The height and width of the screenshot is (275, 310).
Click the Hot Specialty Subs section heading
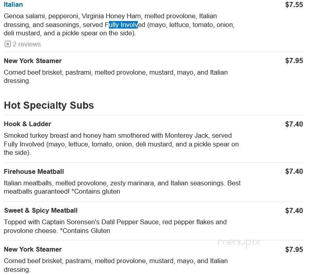coord(49,105)
